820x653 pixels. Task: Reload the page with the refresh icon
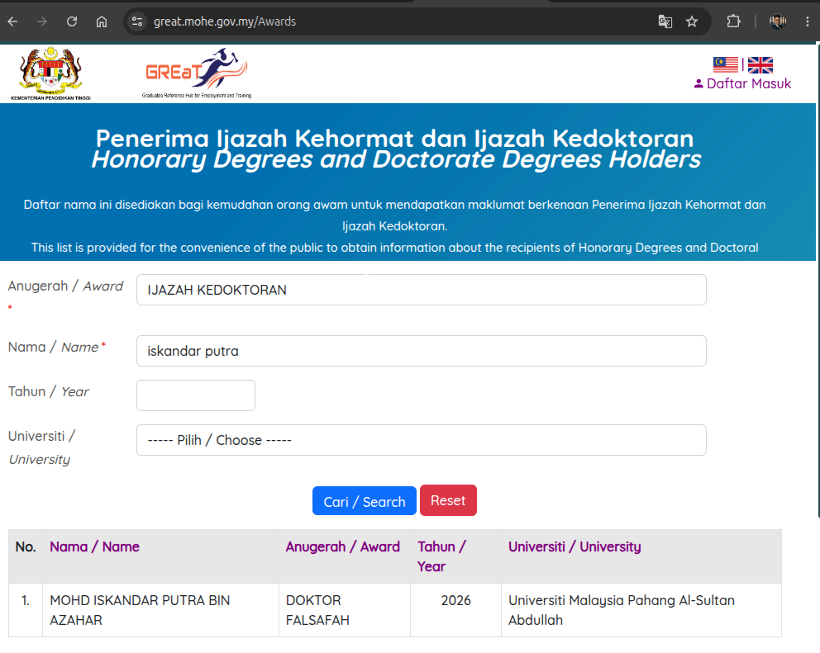[72, 21]
